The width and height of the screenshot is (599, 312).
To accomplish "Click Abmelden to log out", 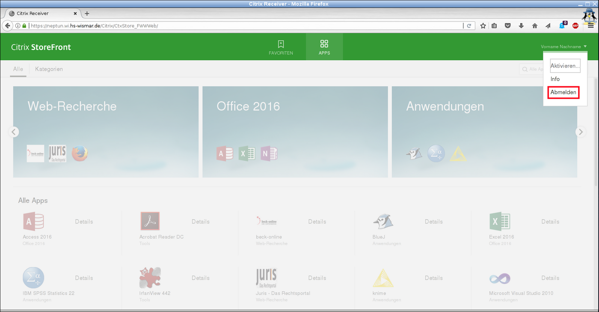I will tap(563, 92).
